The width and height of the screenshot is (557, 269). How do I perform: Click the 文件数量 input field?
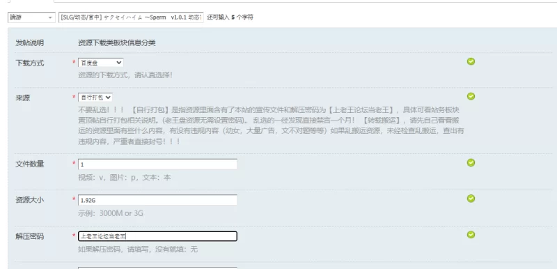point(157,164)
